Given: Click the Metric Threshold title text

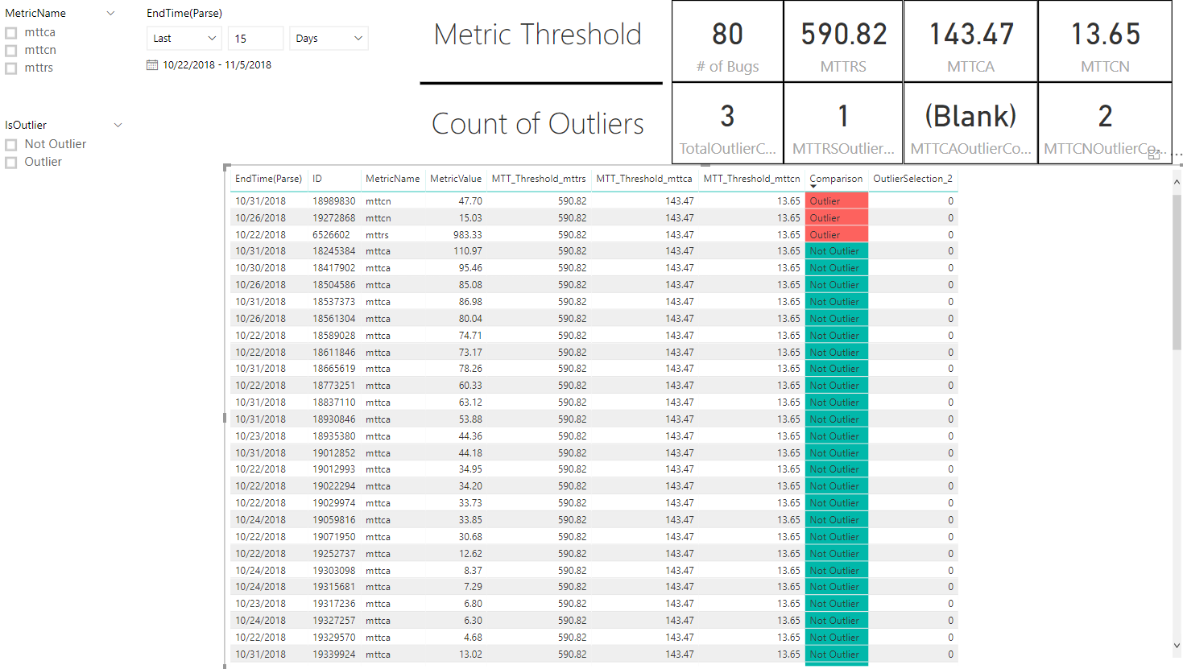Looking at the screenshot, I should click(538, 35).
